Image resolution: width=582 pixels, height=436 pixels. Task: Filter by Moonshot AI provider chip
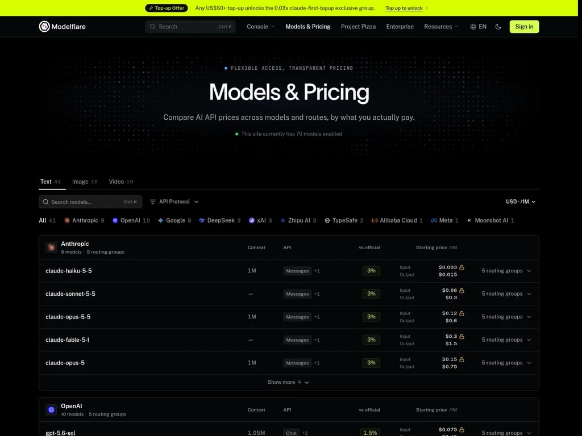click(490, 220)
